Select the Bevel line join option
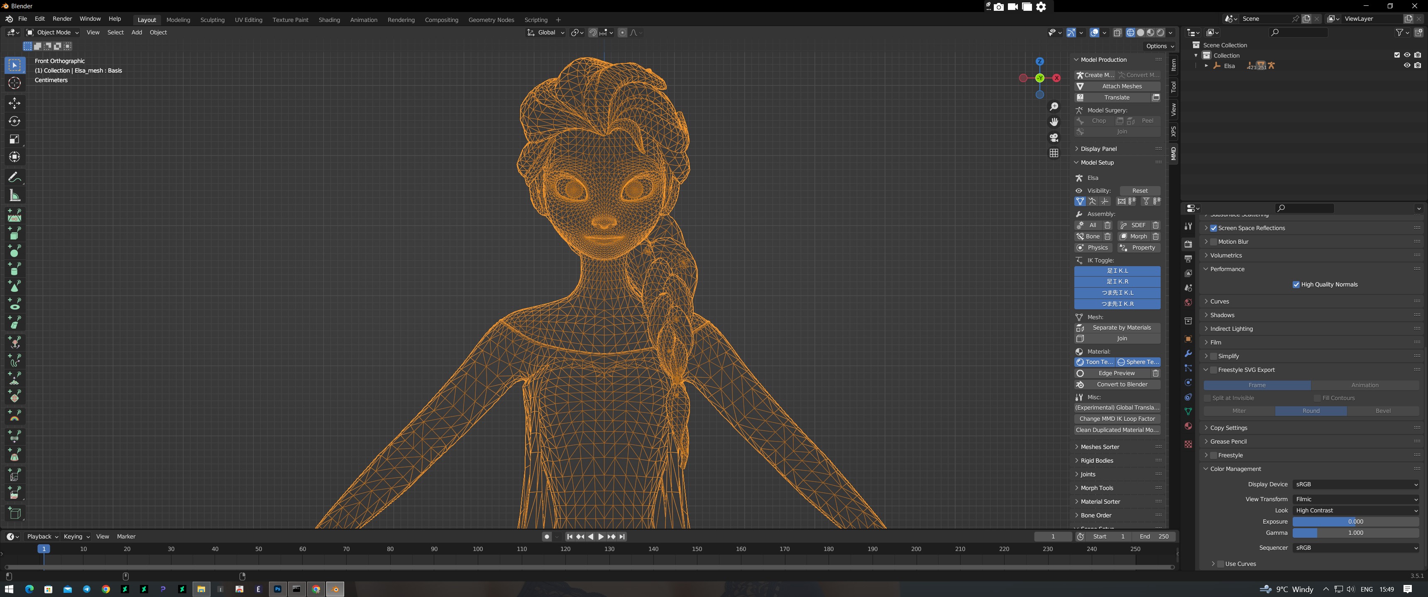 pyautogui.click(x=1382, y=411)
